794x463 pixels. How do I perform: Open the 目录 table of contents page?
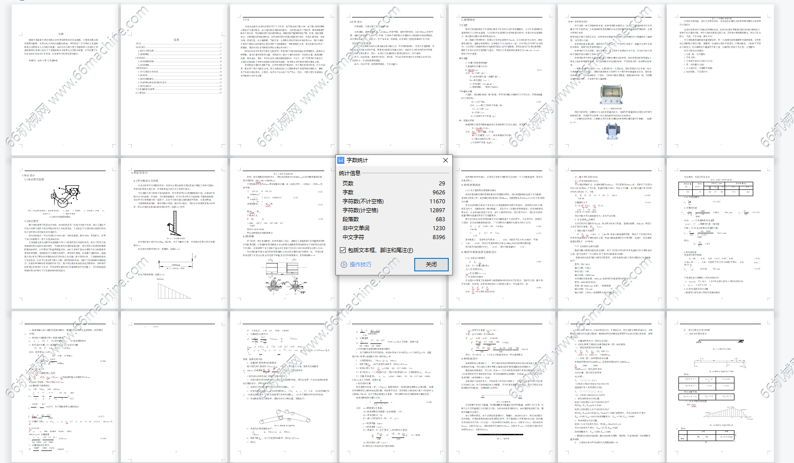click(174, 80)
